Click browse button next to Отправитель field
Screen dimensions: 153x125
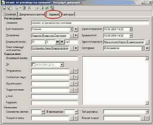click(x=72, y=71)
